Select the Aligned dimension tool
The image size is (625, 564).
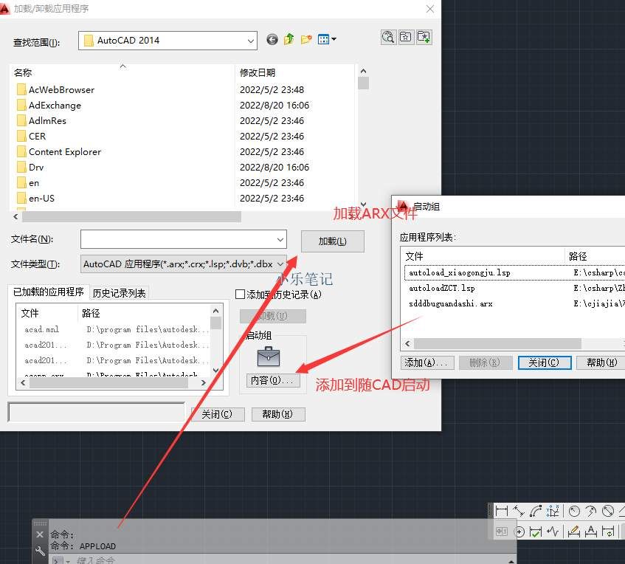[519, 511]
